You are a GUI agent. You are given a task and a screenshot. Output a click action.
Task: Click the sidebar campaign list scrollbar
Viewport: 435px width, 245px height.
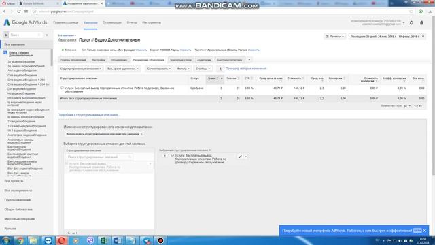(x=52, y=57)
